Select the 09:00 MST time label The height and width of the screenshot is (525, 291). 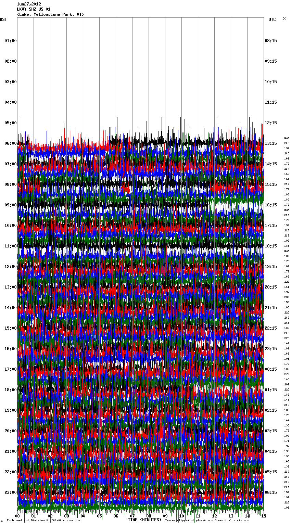[x=11, y=205]
